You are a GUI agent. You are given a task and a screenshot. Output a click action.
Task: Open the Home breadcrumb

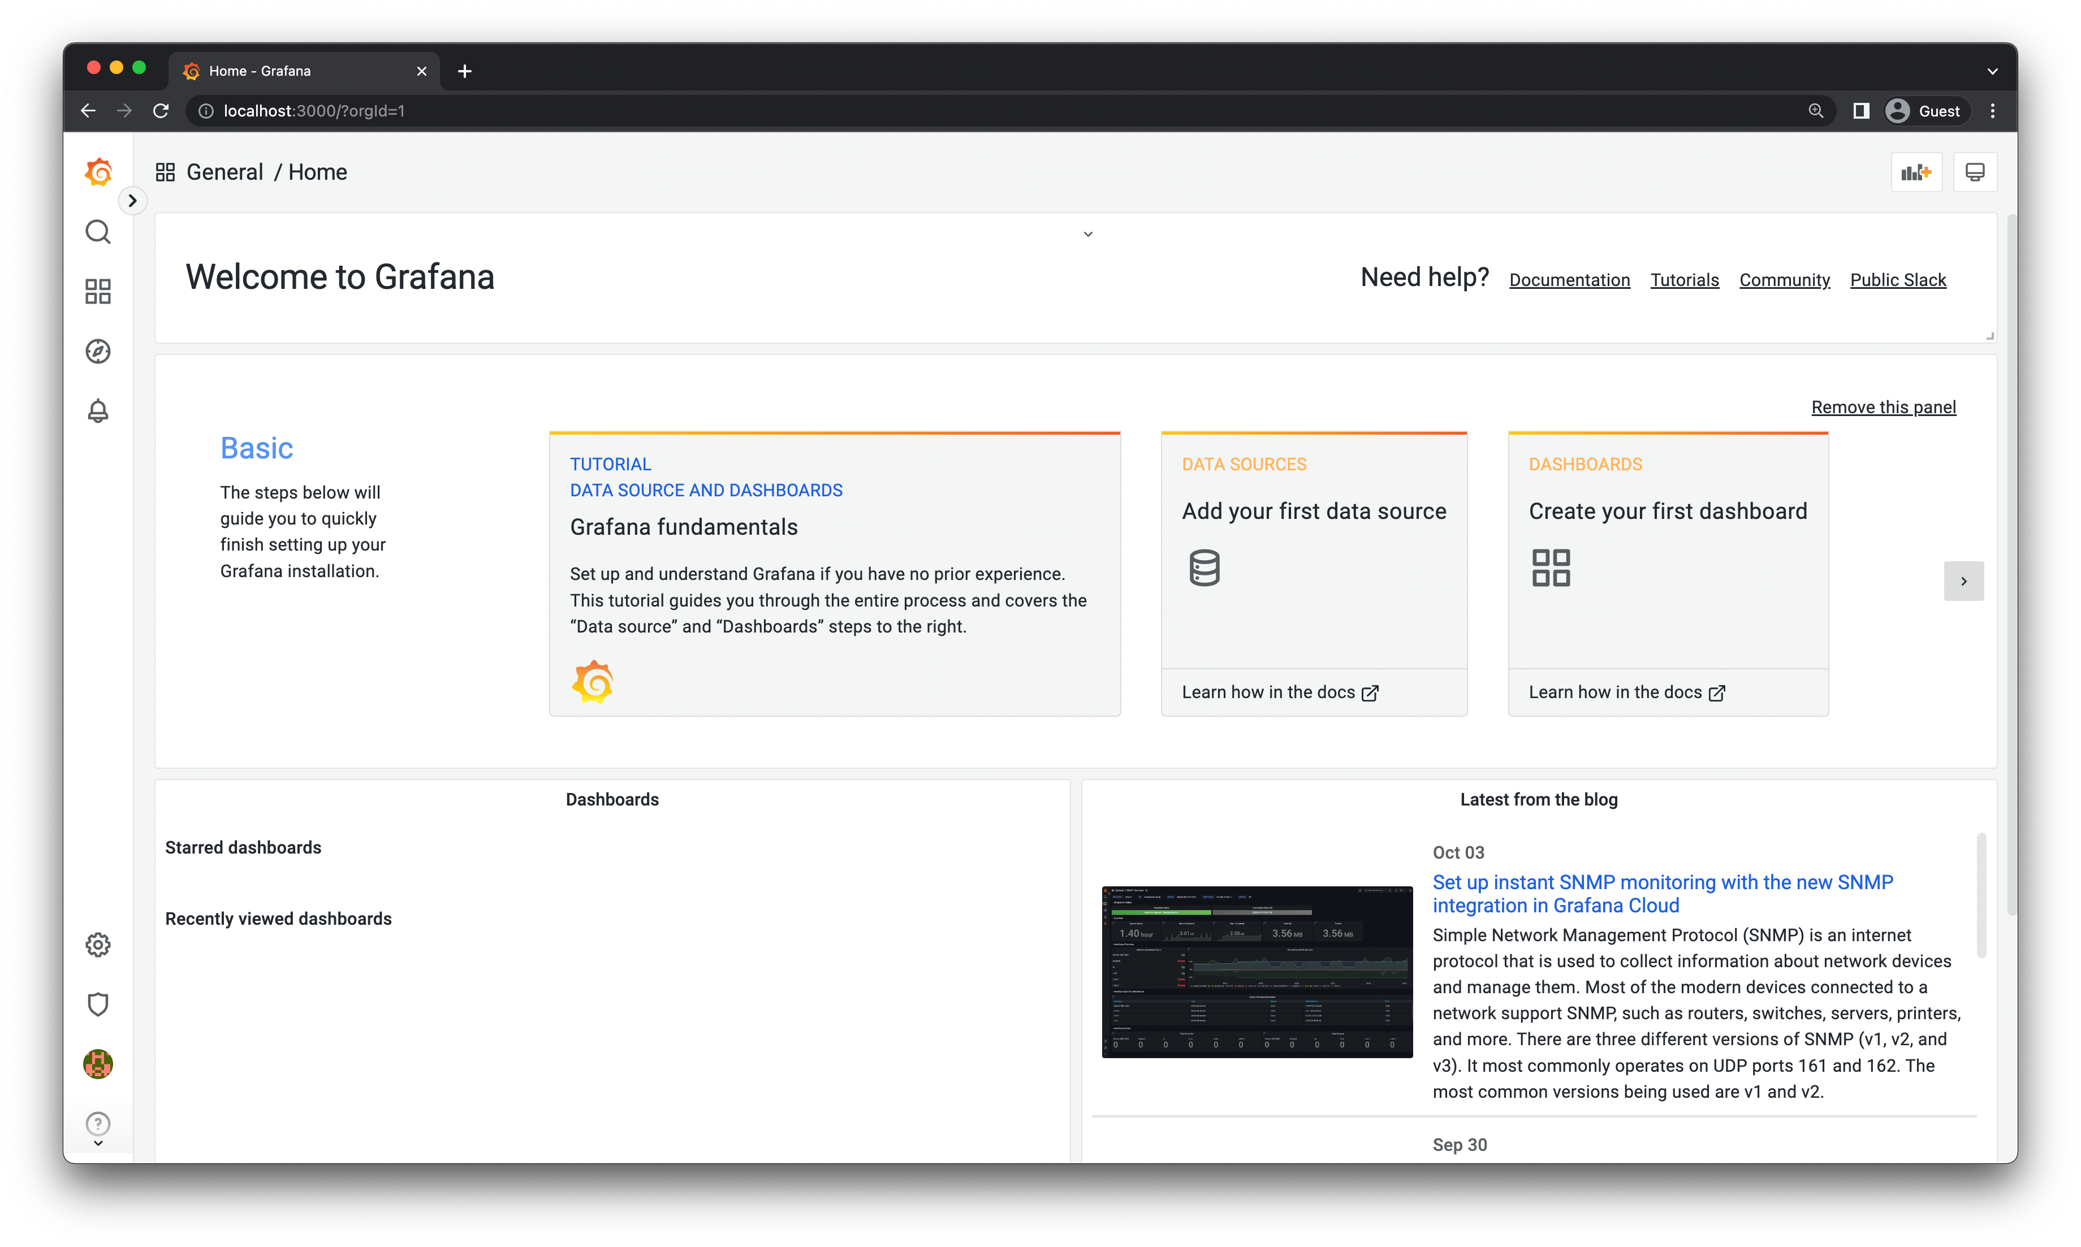(318, 172)
